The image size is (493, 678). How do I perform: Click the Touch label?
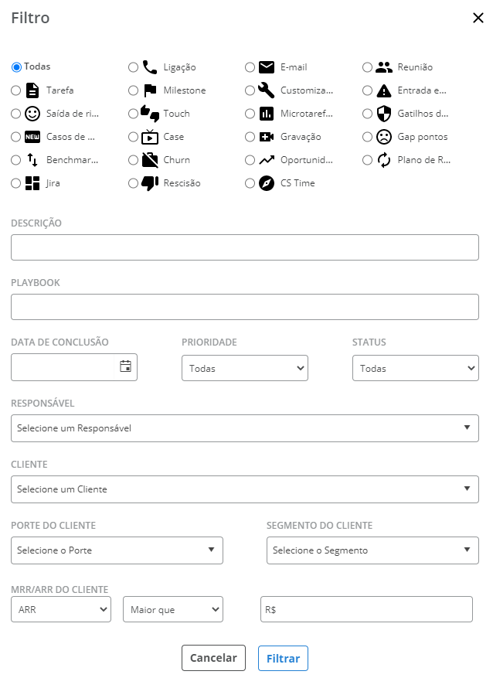tap(176, 114)
